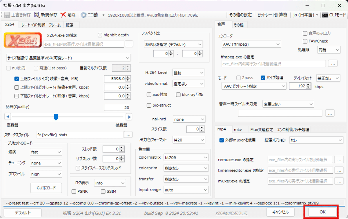The height and width of the screenshot is (219, 348).
Task: Open the rate control mode dropdown (サイズ確認付 品質基準VBR)
Action: 68,58
